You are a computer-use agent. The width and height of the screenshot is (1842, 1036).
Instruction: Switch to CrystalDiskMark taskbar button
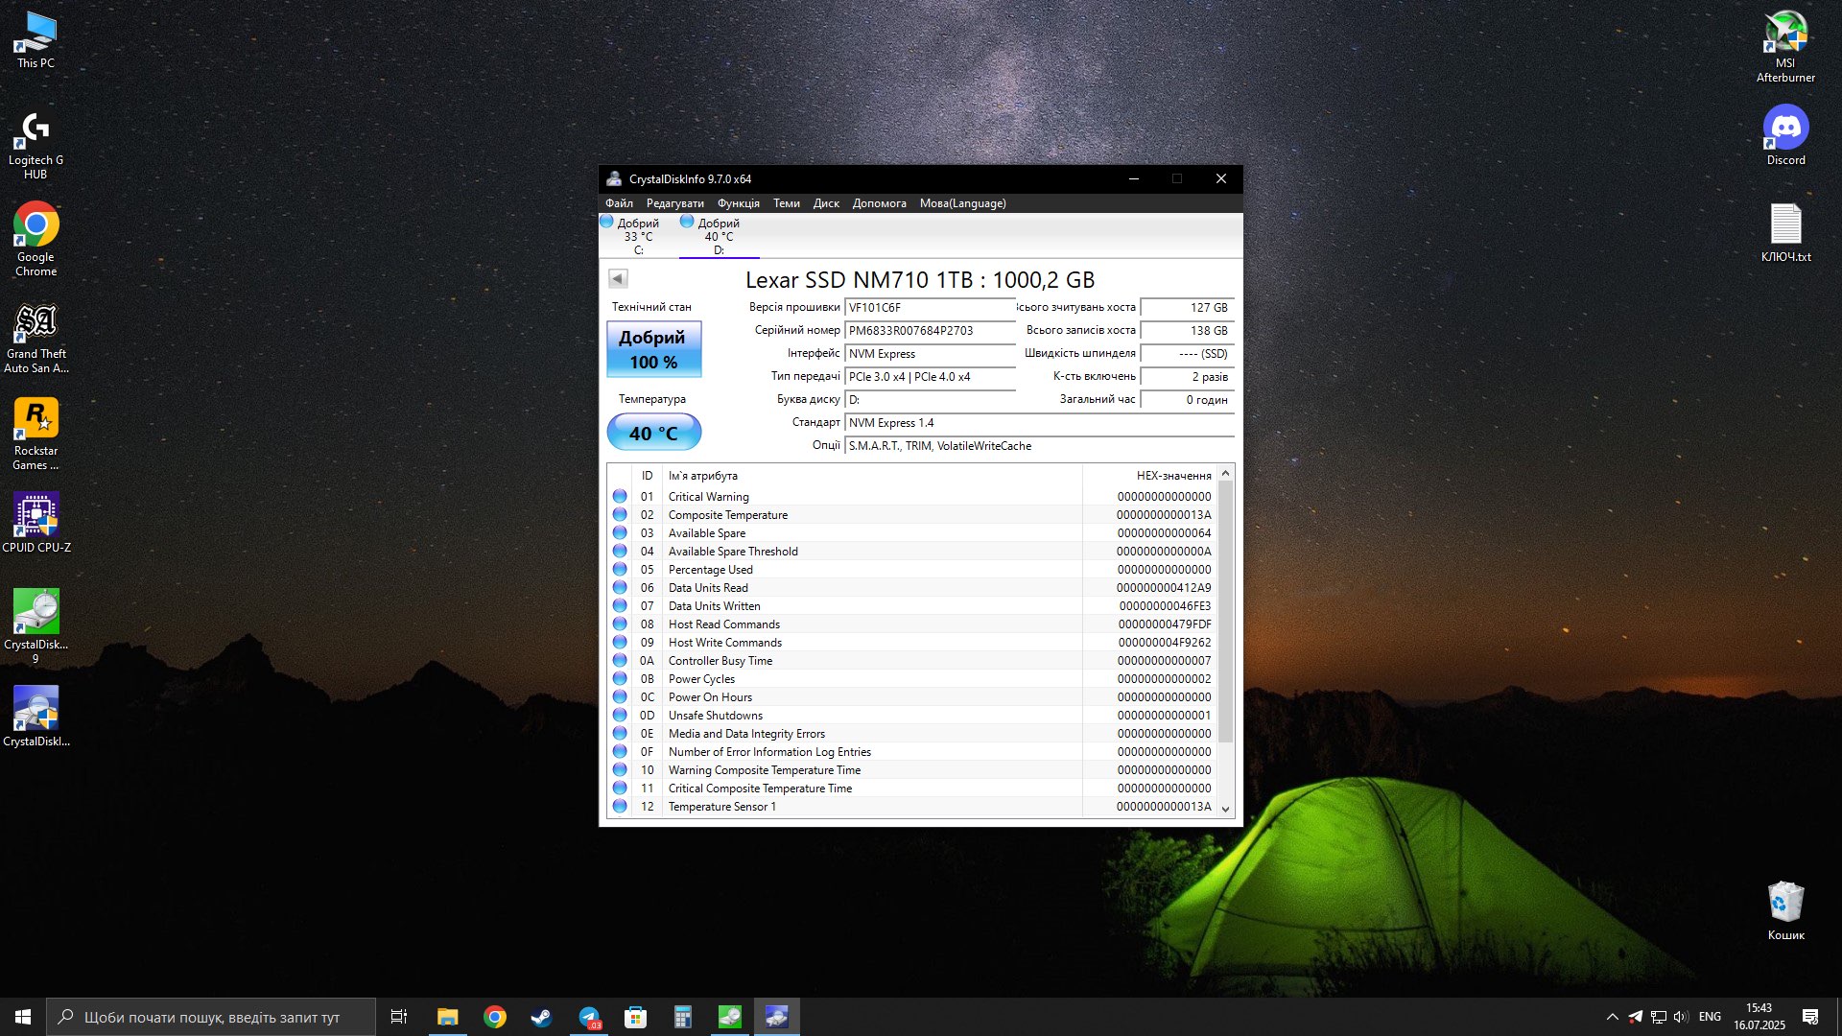click(x=730, y=1017)
